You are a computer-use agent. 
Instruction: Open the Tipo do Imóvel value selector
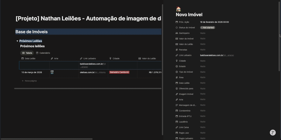(x=203, y=72)
